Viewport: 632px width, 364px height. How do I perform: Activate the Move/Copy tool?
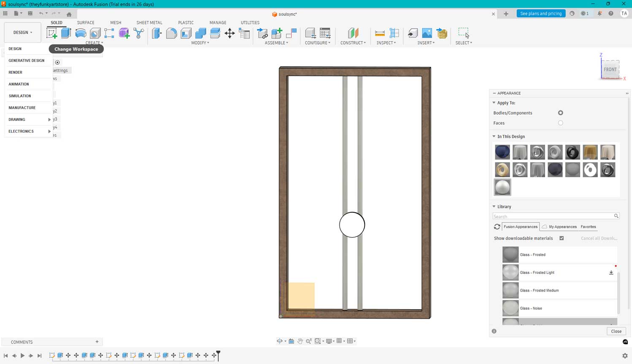click(x=230, y=33)
